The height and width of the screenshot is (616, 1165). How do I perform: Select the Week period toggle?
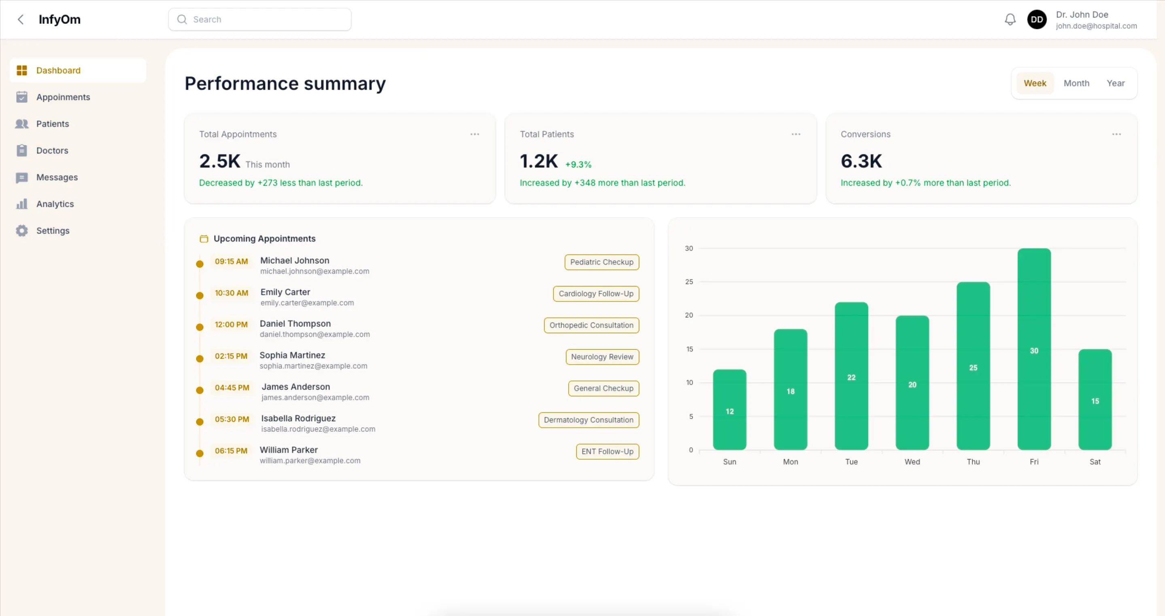(1035, 83)
